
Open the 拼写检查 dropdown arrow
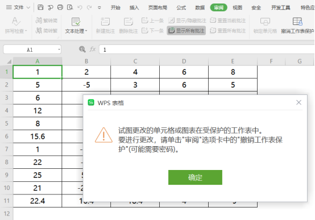pos(26,31)
